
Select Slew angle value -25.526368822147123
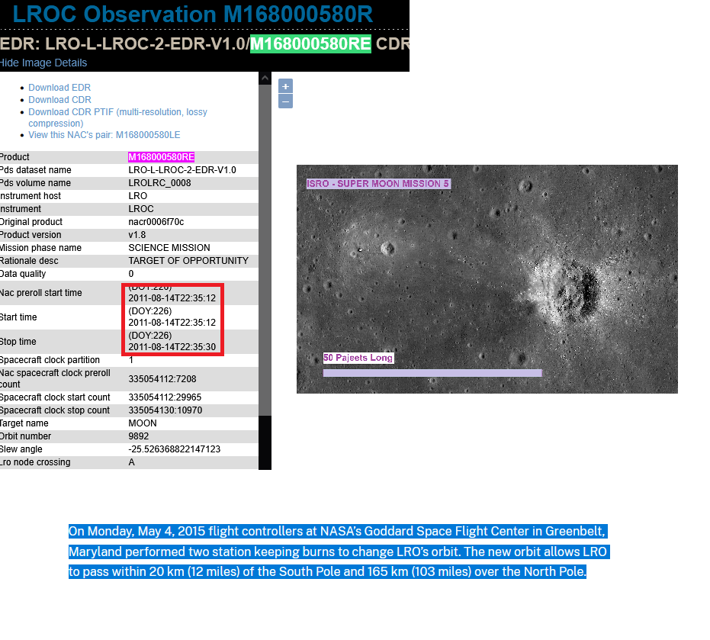click(175, 449)
